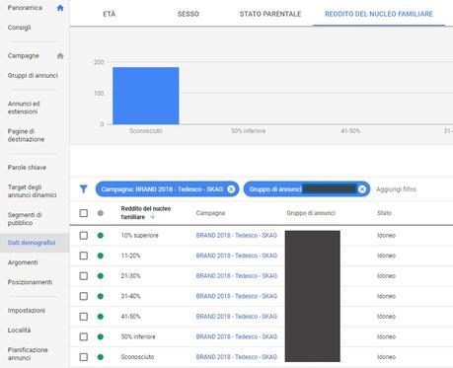Image resolution: width=453 pixels, height=368 pixels.
Task: Select REDDITO DEL NUCLEO FAMILIARE tab
Action: coord(379,14)
